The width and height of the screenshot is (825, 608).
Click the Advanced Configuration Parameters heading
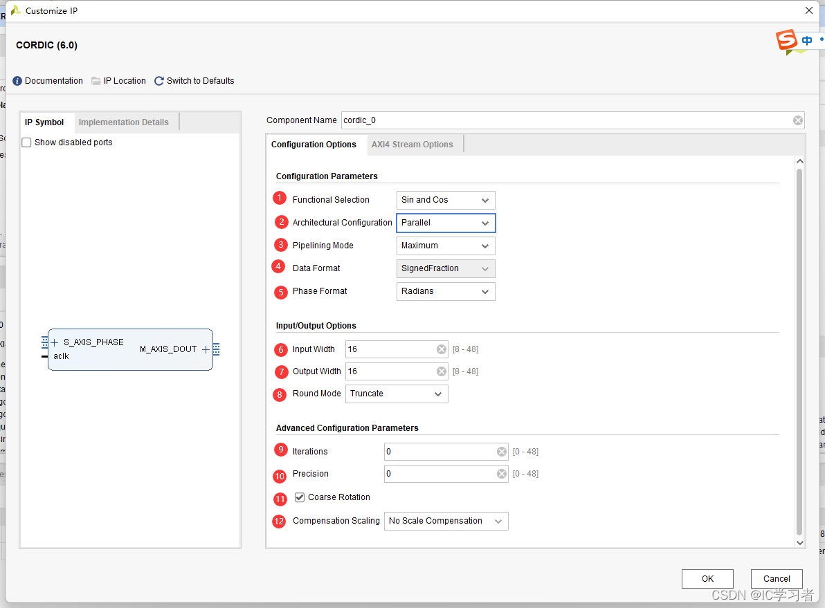347,428
